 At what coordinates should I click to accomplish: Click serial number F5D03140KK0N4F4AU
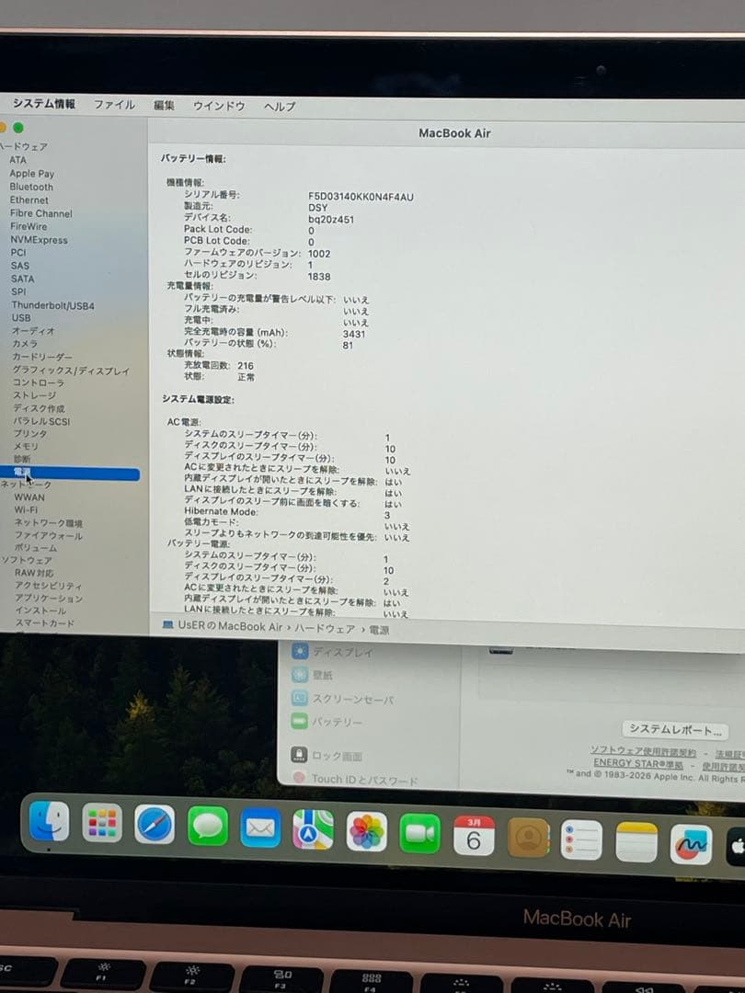[x=361, y=197]
